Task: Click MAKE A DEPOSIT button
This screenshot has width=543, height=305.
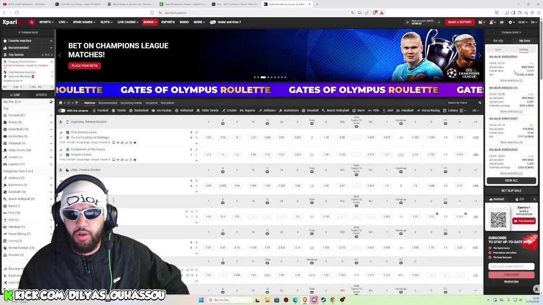Action: 460,22
